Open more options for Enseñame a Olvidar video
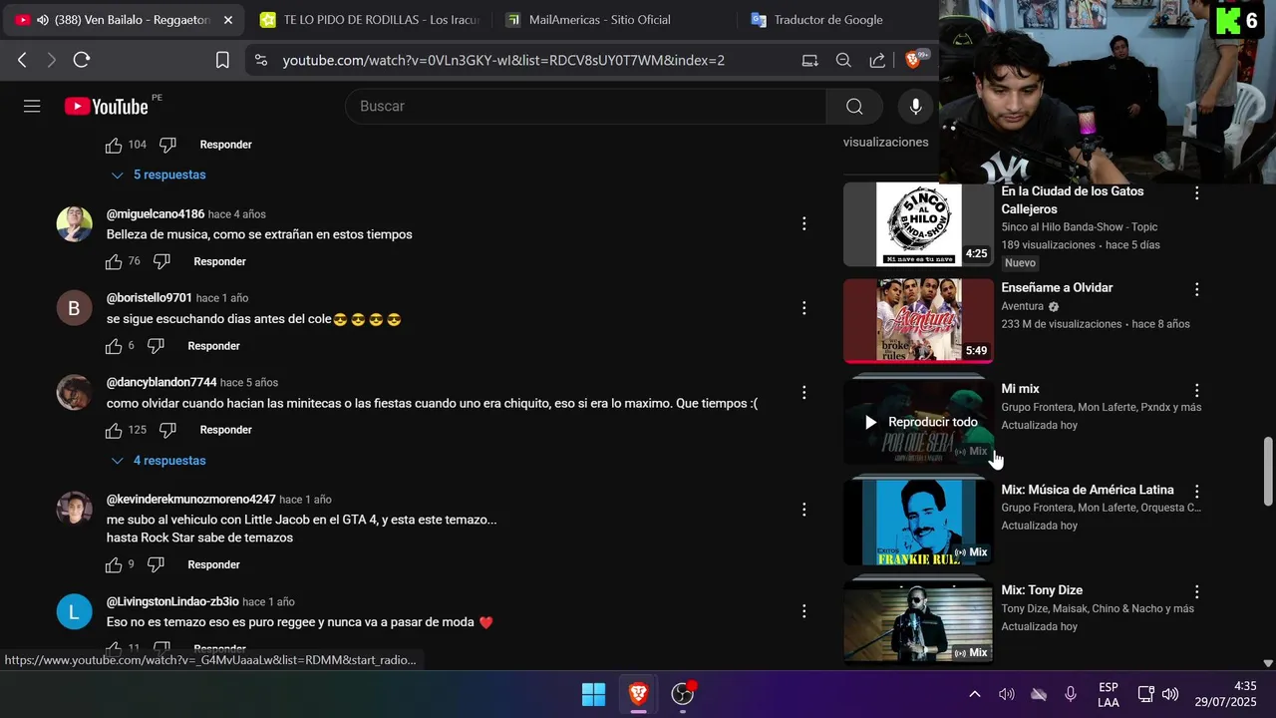Screen dimensions: 1276x718 (x=1197, y=289)
